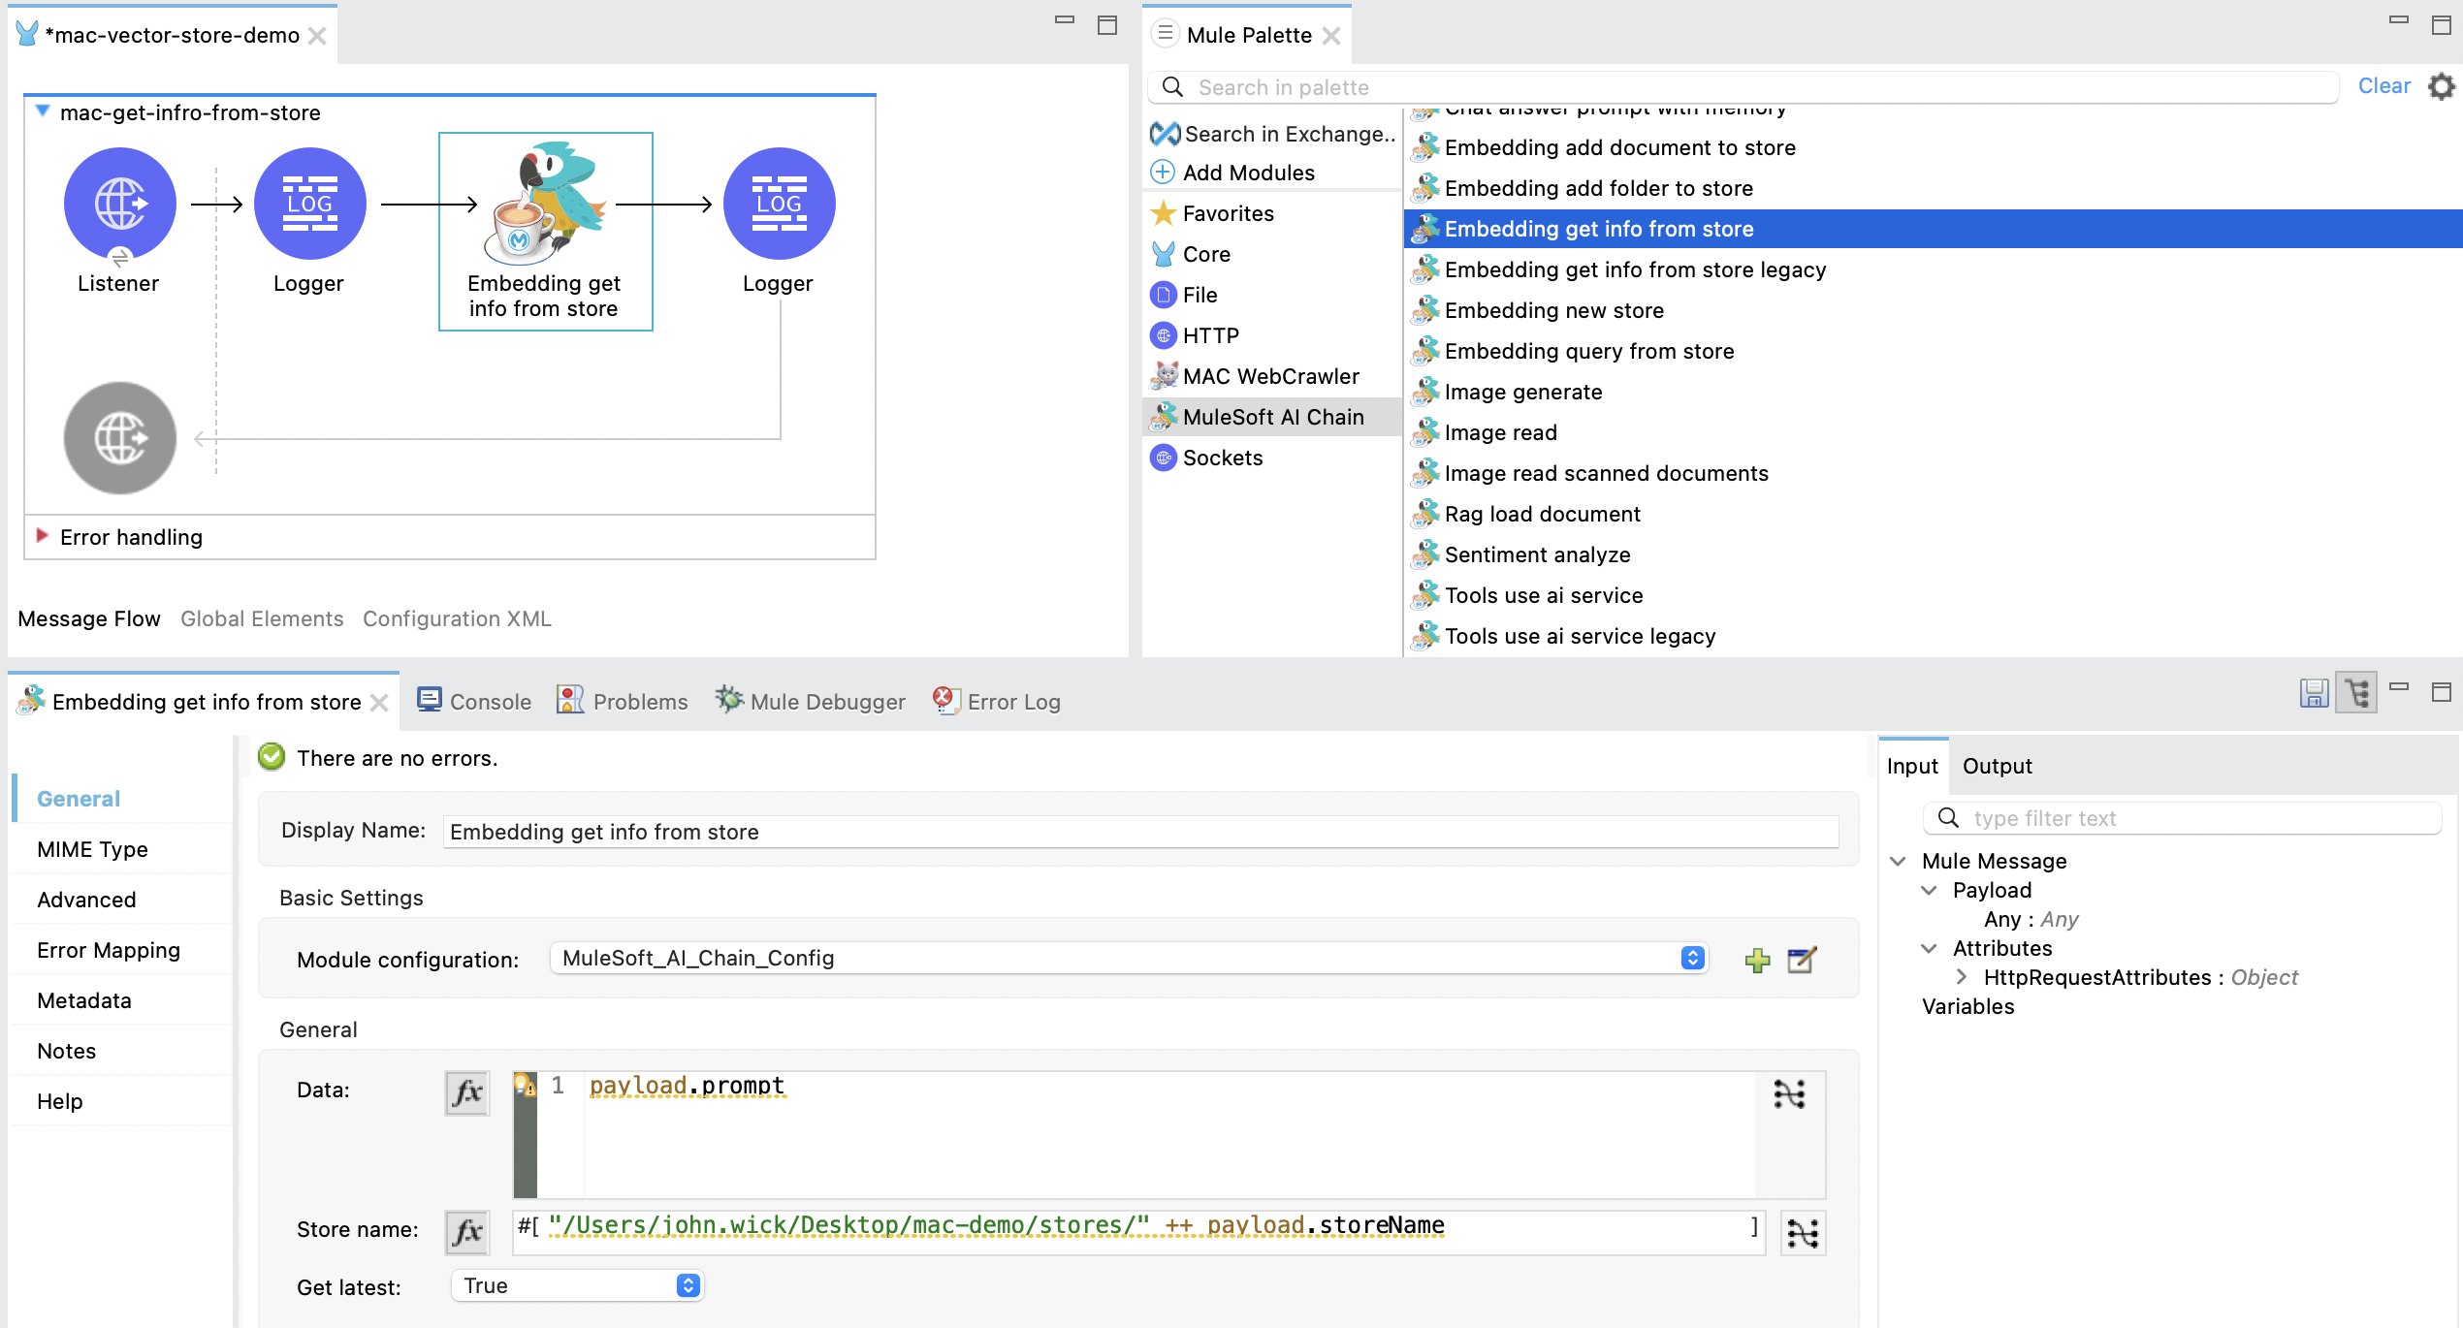Viewport: 2463px width, 1328px height.
Task: Open MAC WebCrawler palette category
Action: (1255, 376)
